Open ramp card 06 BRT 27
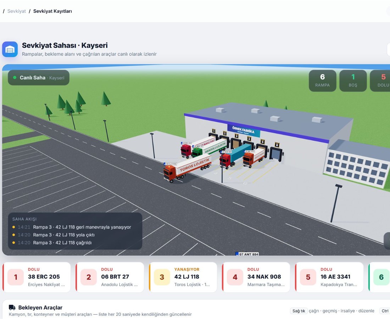The height and width of the screenshot is (319, 390). tap(110, 277)
